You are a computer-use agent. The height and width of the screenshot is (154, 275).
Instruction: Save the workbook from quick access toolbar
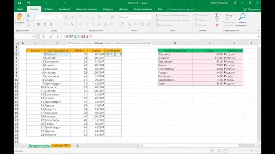coord(19,3)
